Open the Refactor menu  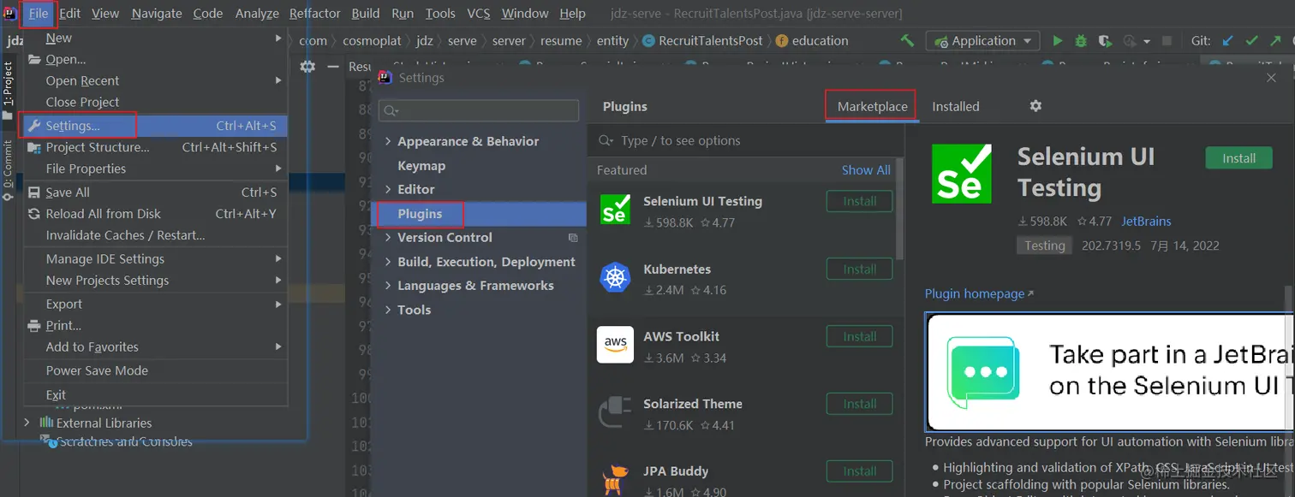[314, 13]
